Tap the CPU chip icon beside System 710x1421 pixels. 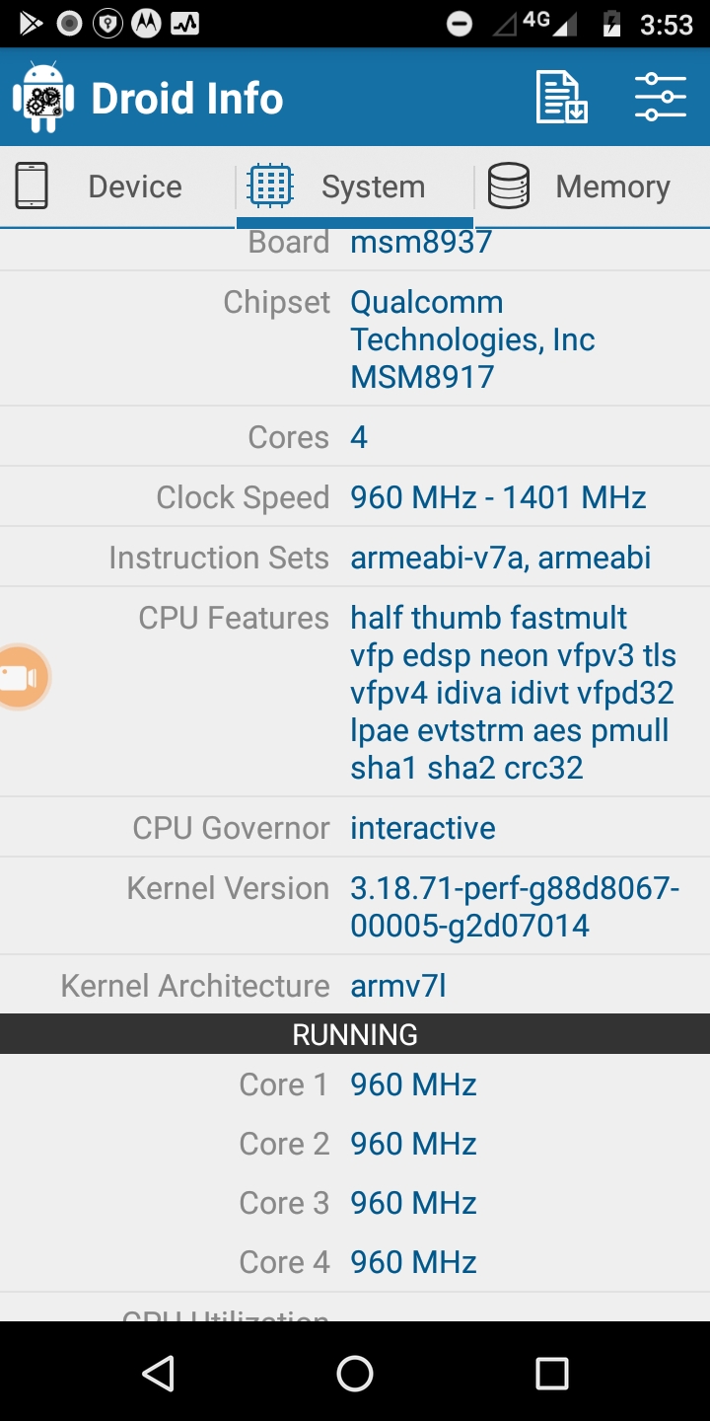[x=269, y=186]
